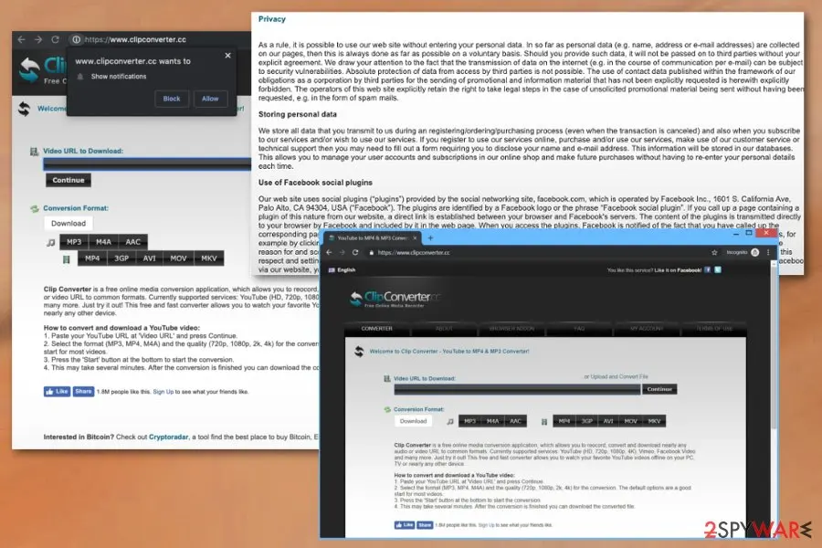822x548 pixels.
Task: Choose MKV format in front window
Action: (x=654, y=421)
